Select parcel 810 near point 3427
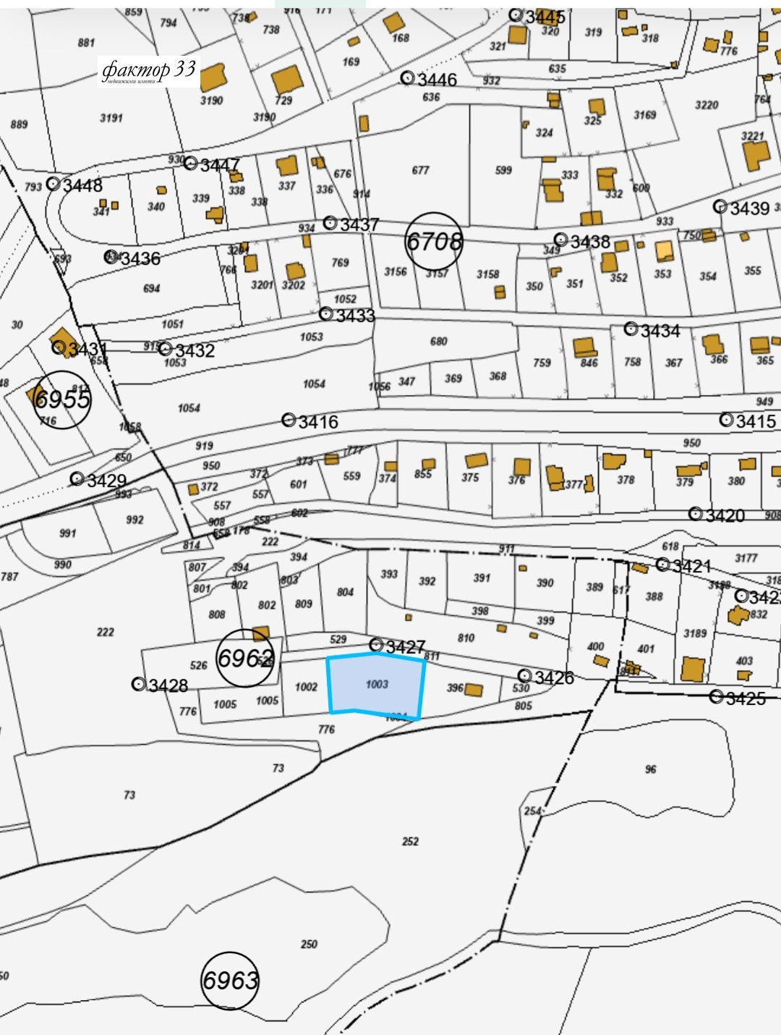 click(466, 638)
